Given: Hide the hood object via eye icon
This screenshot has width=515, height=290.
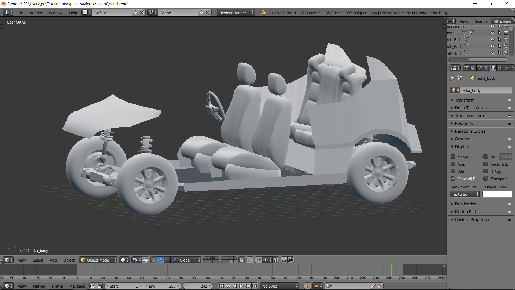Looking at the screenshot, I should [x=492, y=33].
